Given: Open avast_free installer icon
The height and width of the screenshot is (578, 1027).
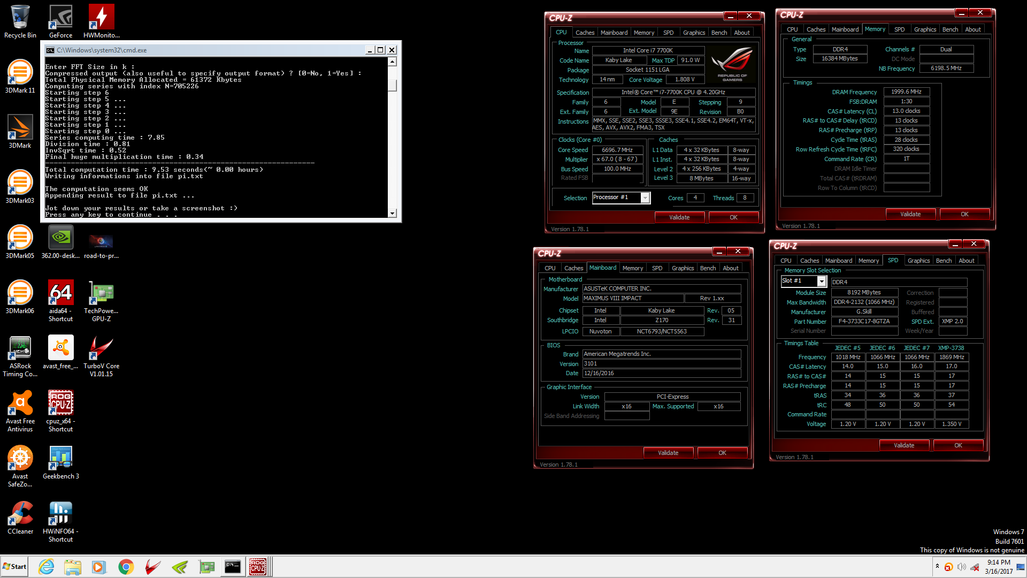Looking at the screenshot, I should coord(61,352).
